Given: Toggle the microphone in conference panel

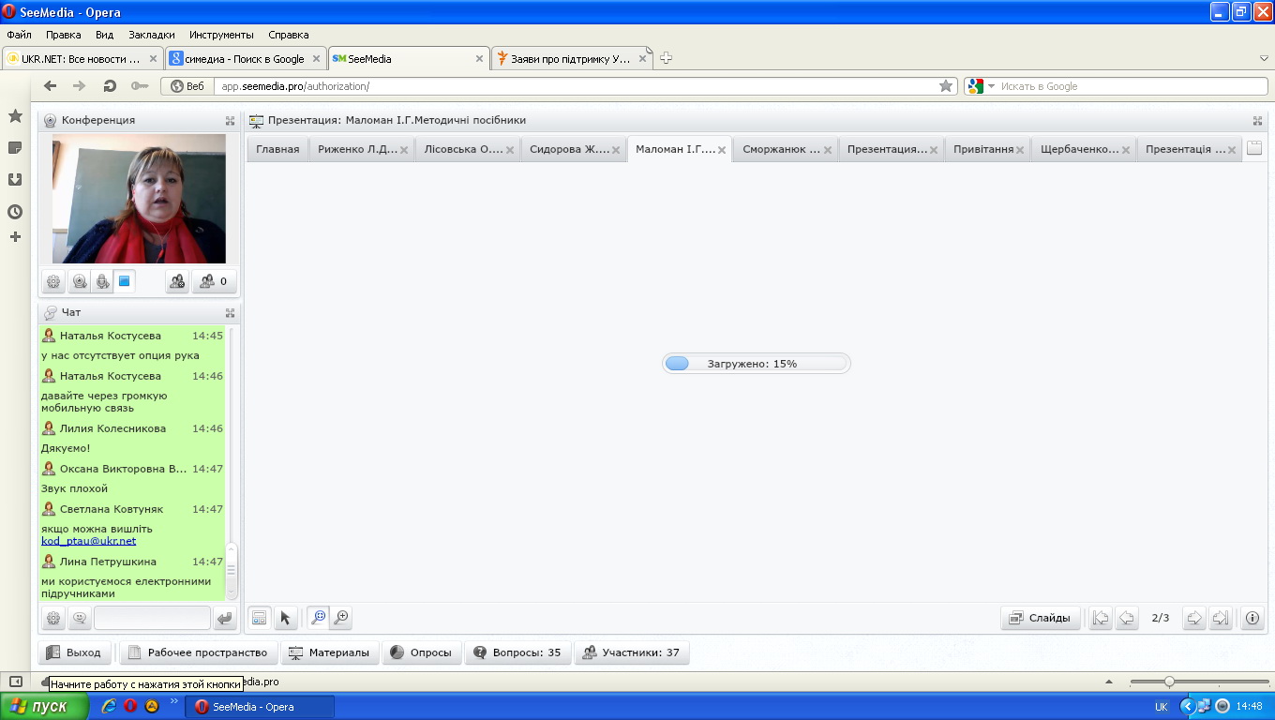Looking at the screenshot, I should 102,281.
